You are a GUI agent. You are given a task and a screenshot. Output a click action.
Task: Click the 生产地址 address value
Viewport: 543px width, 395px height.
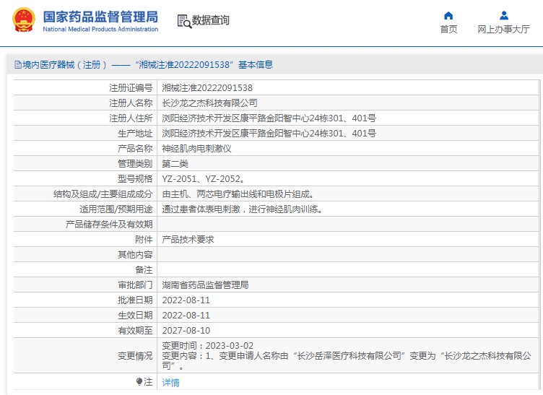269,134
